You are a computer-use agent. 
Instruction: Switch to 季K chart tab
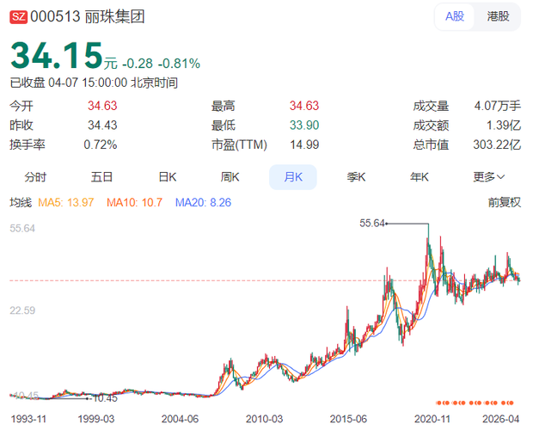(x=356, y=177)
